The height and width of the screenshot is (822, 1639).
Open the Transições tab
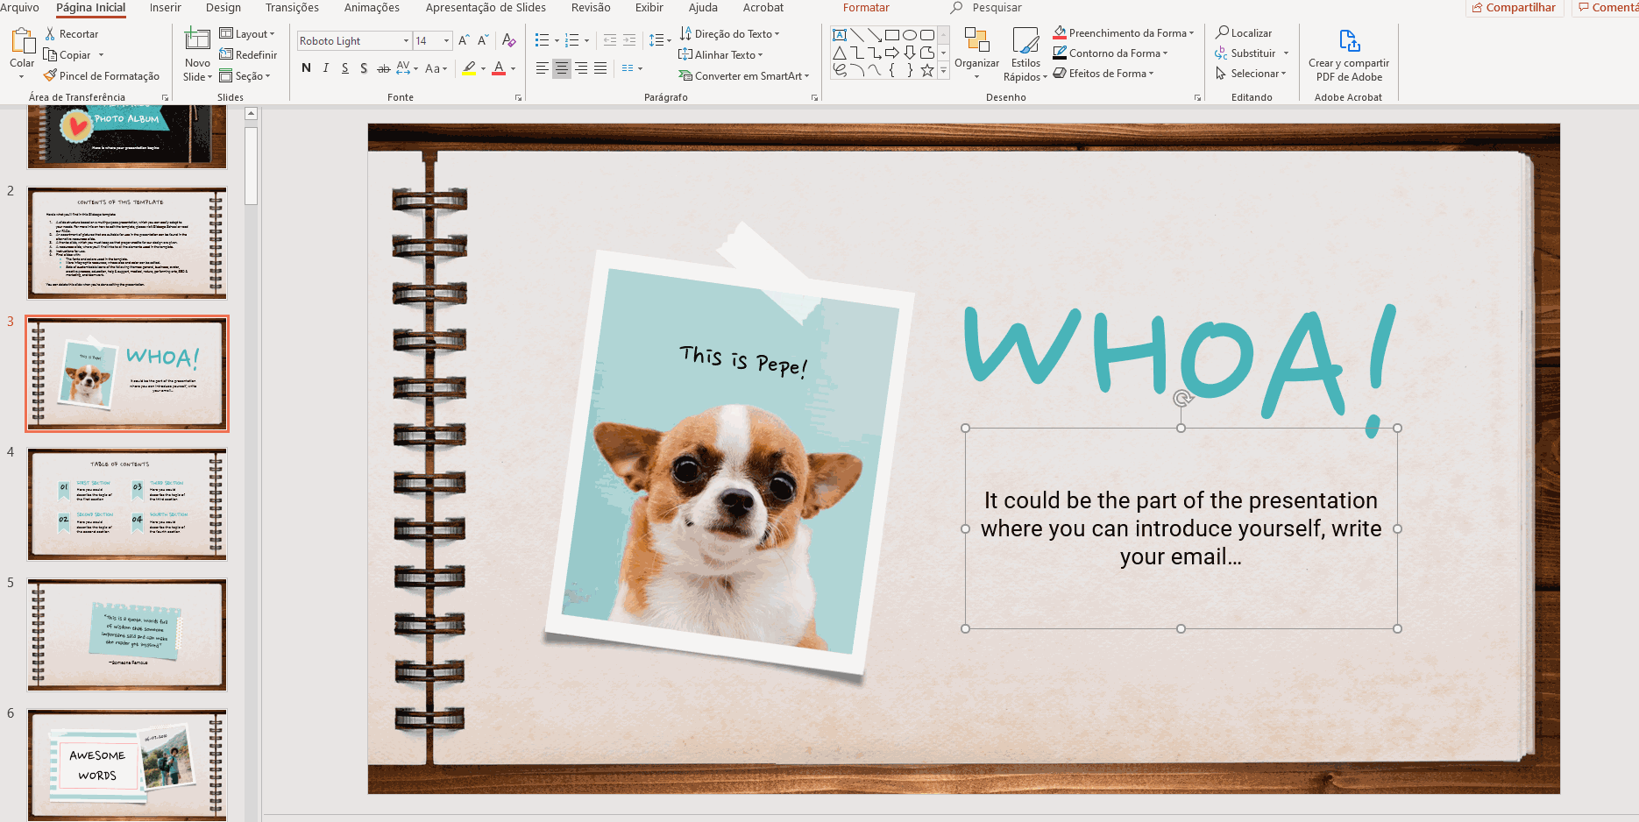[292, 7]
